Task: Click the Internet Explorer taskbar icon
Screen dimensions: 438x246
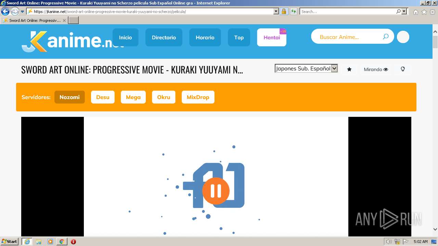Action: point(27,242)
